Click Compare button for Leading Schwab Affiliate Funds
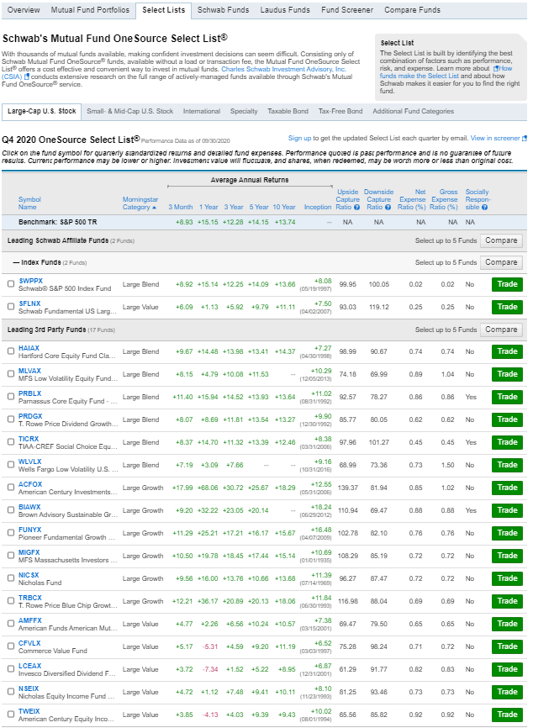The height and width of the screenshot is (728, 533). tap(501, 240)
